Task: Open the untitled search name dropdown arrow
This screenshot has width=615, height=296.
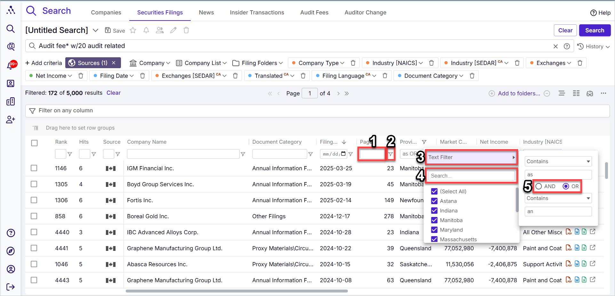Action: [x=95, y=30]
